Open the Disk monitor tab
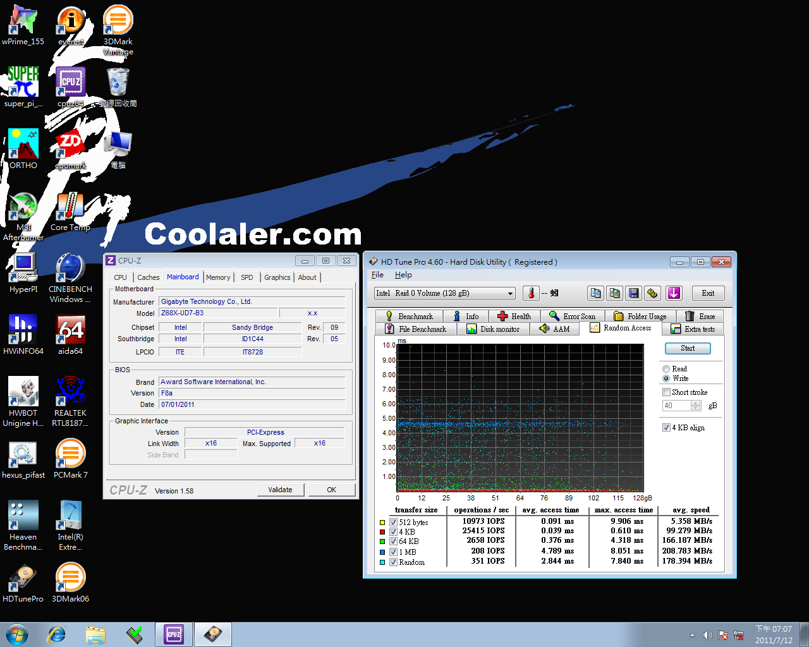Image resolution: width=809 pixels, height=647 pixels. (x=494, y=329)
